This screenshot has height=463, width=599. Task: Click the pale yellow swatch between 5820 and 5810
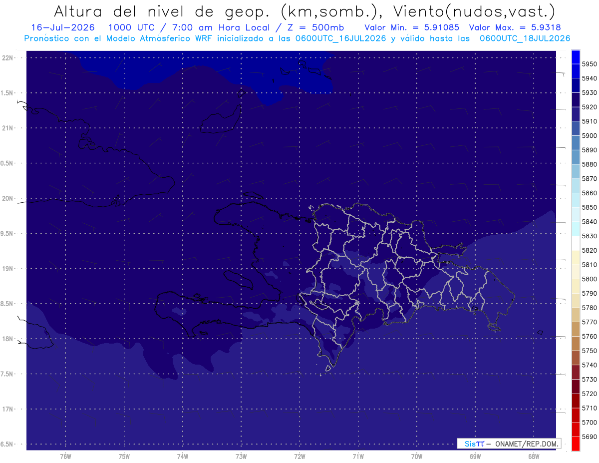(576, 257)
